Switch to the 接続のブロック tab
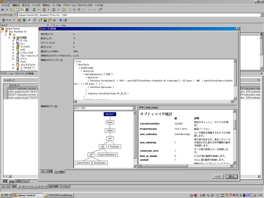This screenshot has width=264, height=198. pos(22,181)
